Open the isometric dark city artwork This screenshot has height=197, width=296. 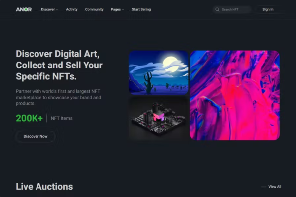pyautogui.click(x=159, y=118)
